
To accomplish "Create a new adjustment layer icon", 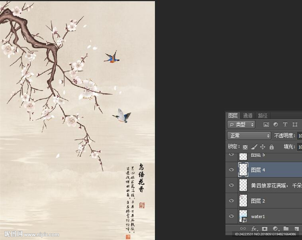I will click(x=275, y=229).
